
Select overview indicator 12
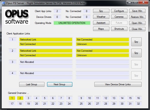pos(106,98)
